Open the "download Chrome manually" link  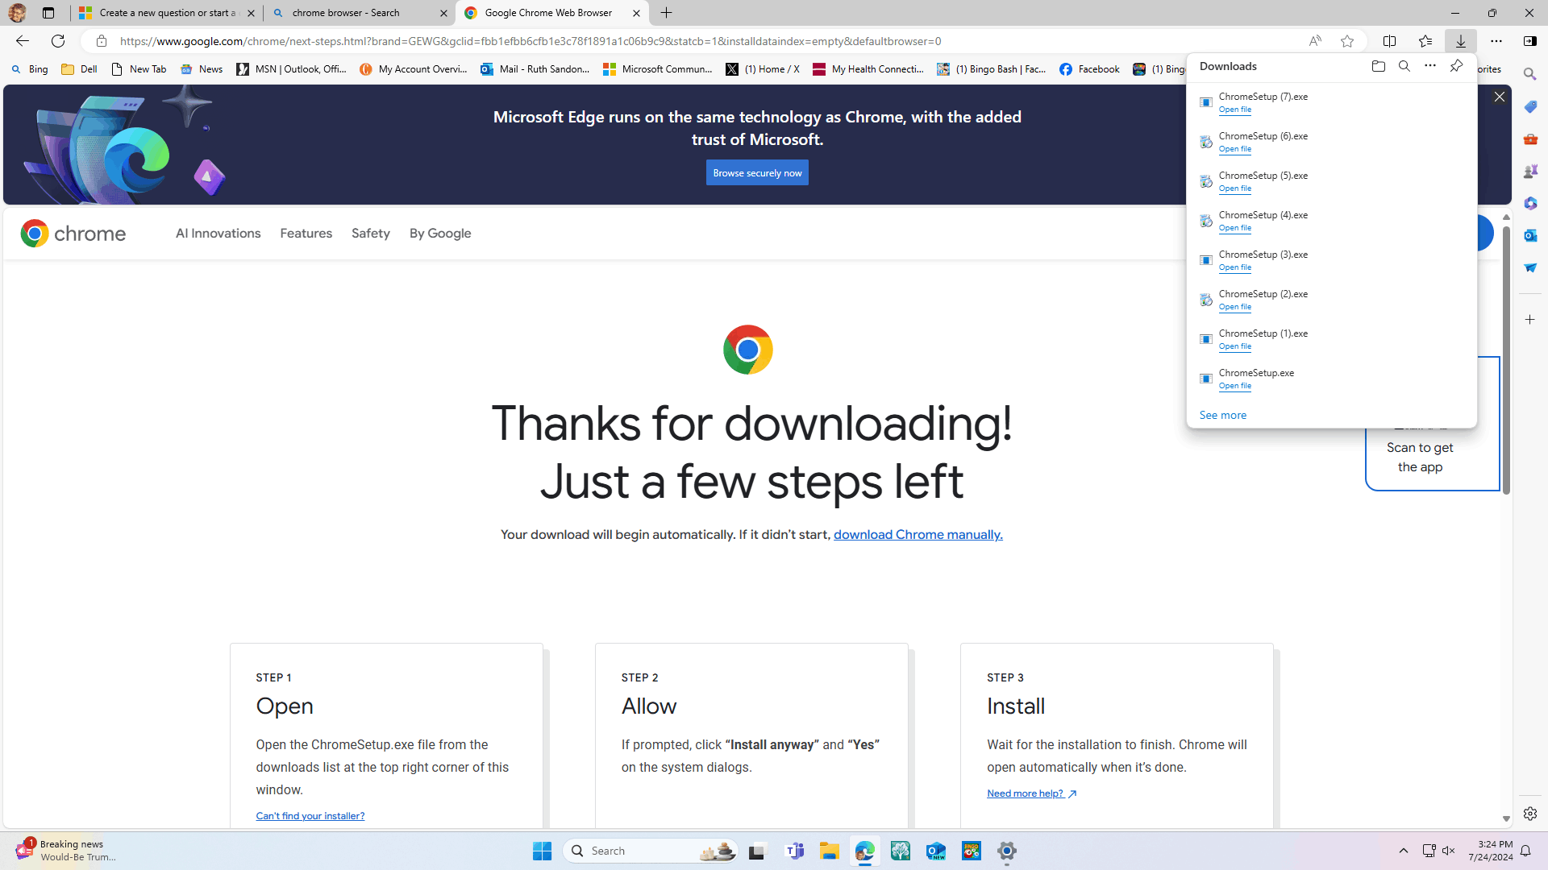[x=918, y=534]
